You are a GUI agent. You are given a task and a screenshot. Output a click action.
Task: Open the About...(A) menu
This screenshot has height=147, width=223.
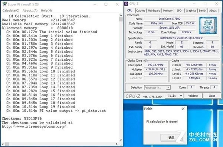tap(30, 10)
